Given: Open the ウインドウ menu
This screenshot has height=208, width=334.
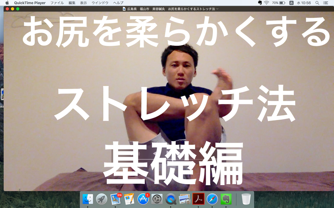Looking at the screenshot, I should [x=100, y=3].
